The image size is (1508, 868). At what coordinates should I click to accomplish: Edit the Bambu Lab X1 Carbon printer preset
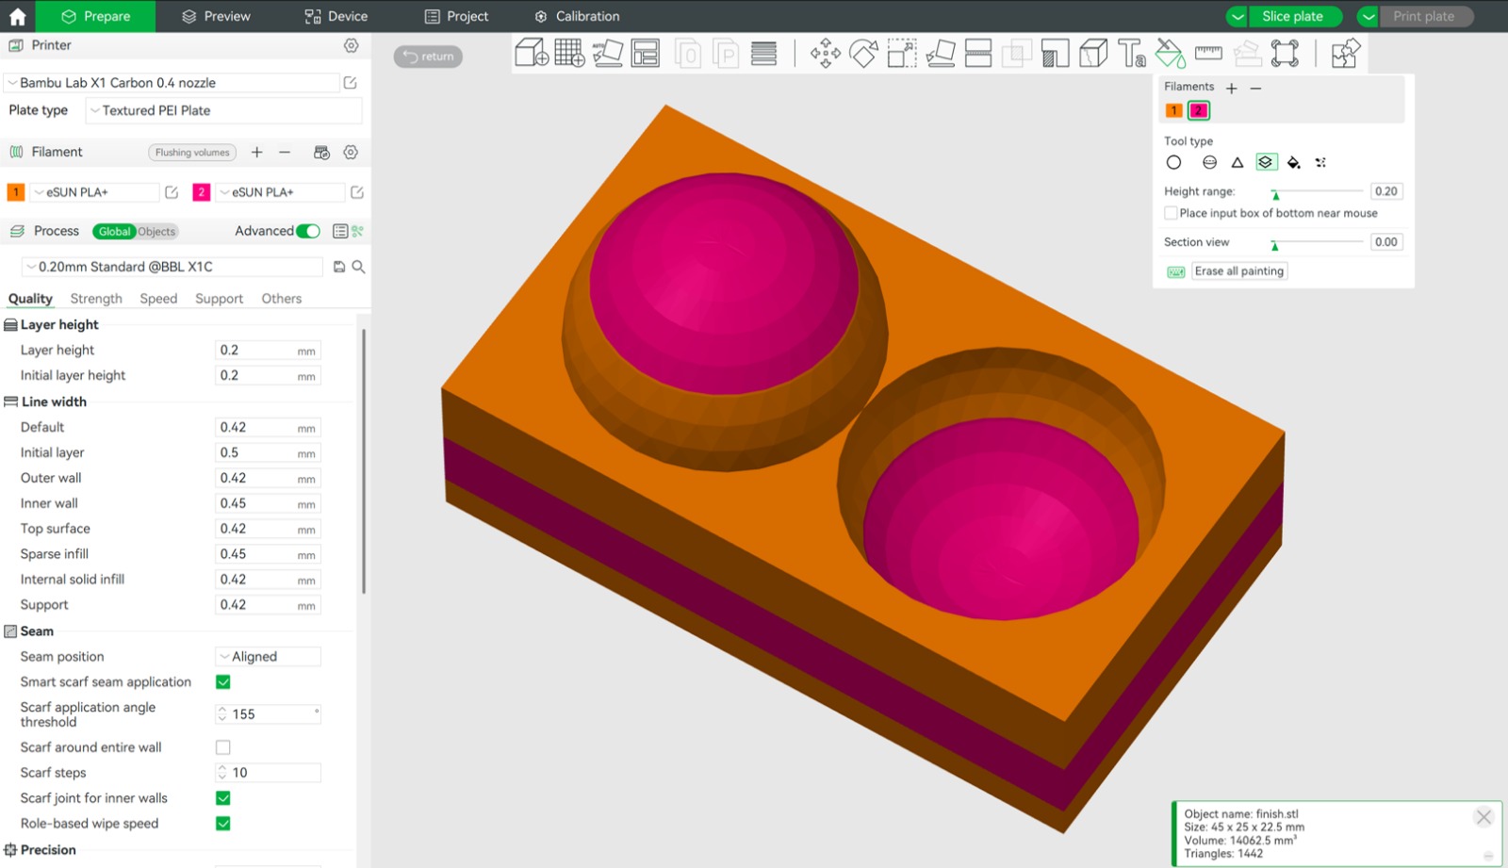350,83
